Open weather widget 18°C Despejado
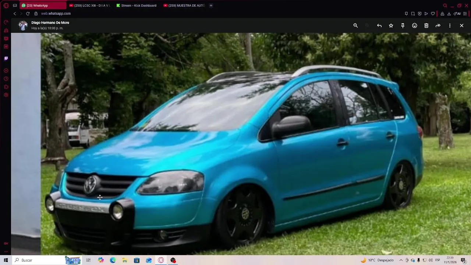This screenshot has width=471, height=265. (377, 260)
